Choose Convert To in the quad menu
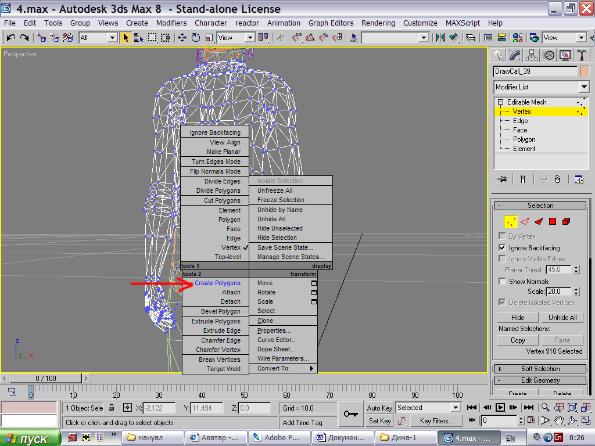Screen dimensions: 595x446 tap(283, 368)
